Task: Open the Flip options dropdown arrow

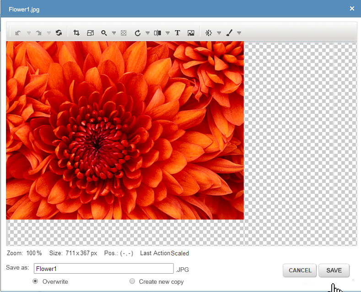Action: pos(167,33)
